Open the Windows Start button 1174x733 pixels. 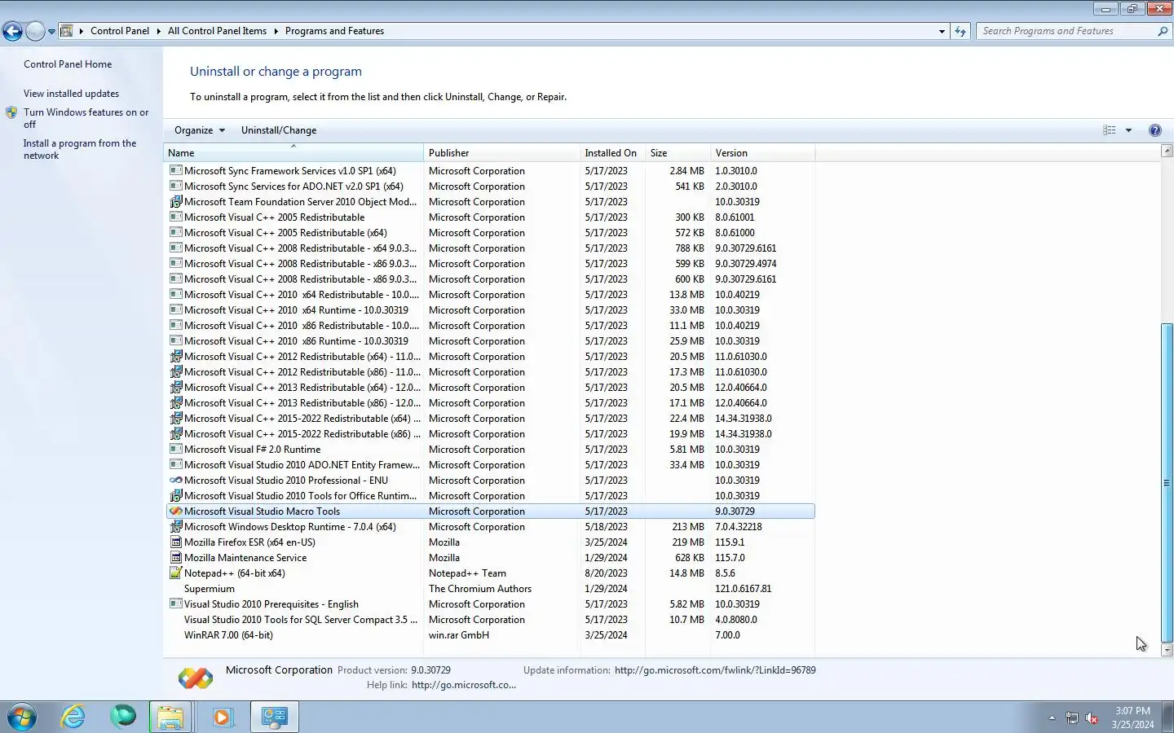click(22, 717)
